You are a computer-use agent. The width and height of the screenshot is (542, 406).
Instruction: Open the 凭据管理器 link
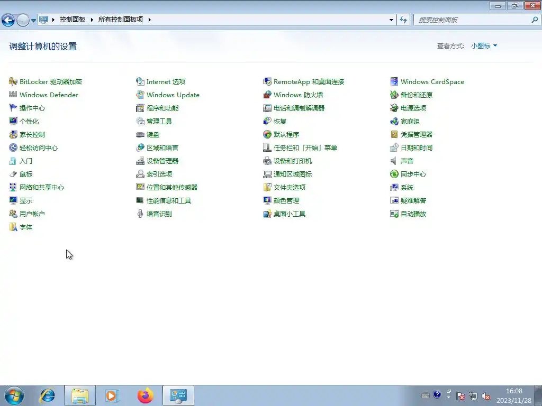point(417,135)
